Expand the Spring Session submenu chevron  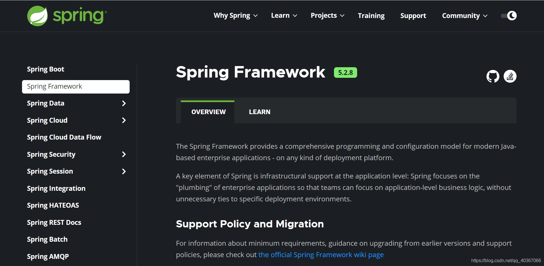[124, 171]
